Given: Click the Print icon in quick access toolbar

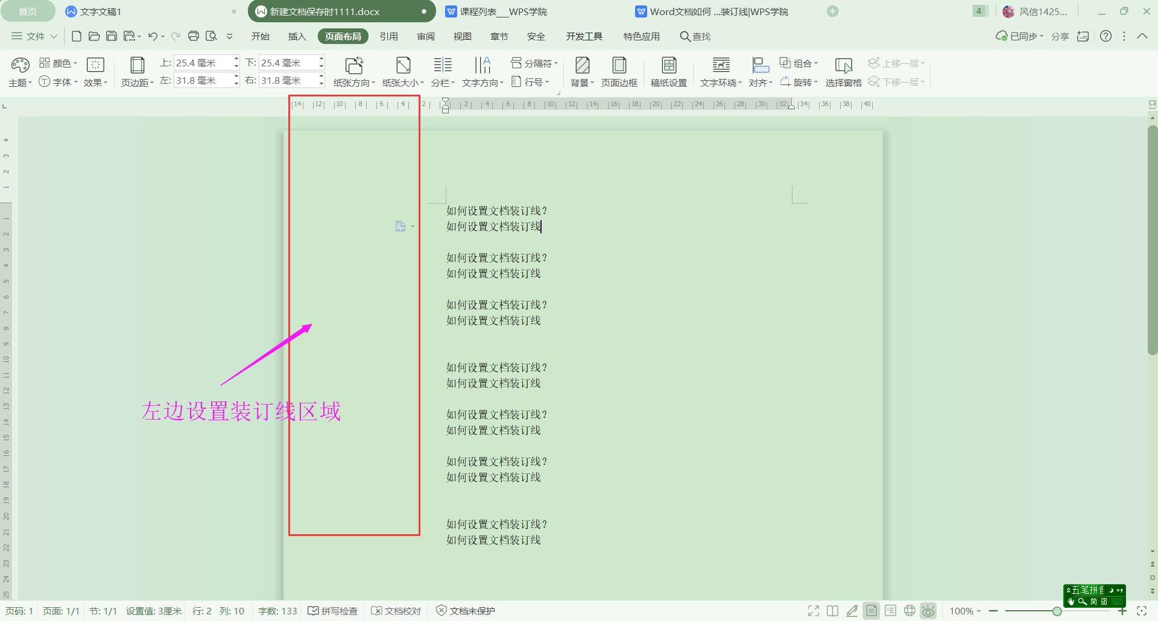Looking at the screenshot, I should coord(194,36).
